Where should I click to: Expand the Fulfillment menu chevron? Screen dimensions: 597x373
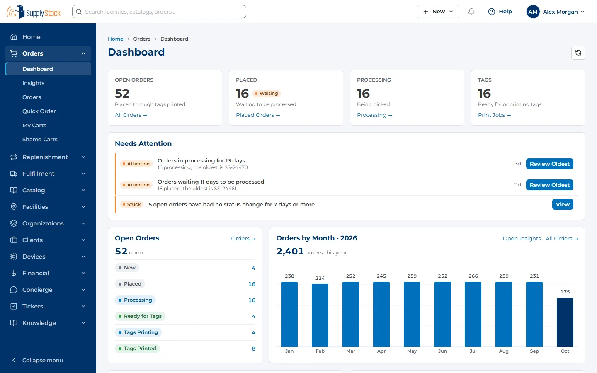click(x=83, y=174)
